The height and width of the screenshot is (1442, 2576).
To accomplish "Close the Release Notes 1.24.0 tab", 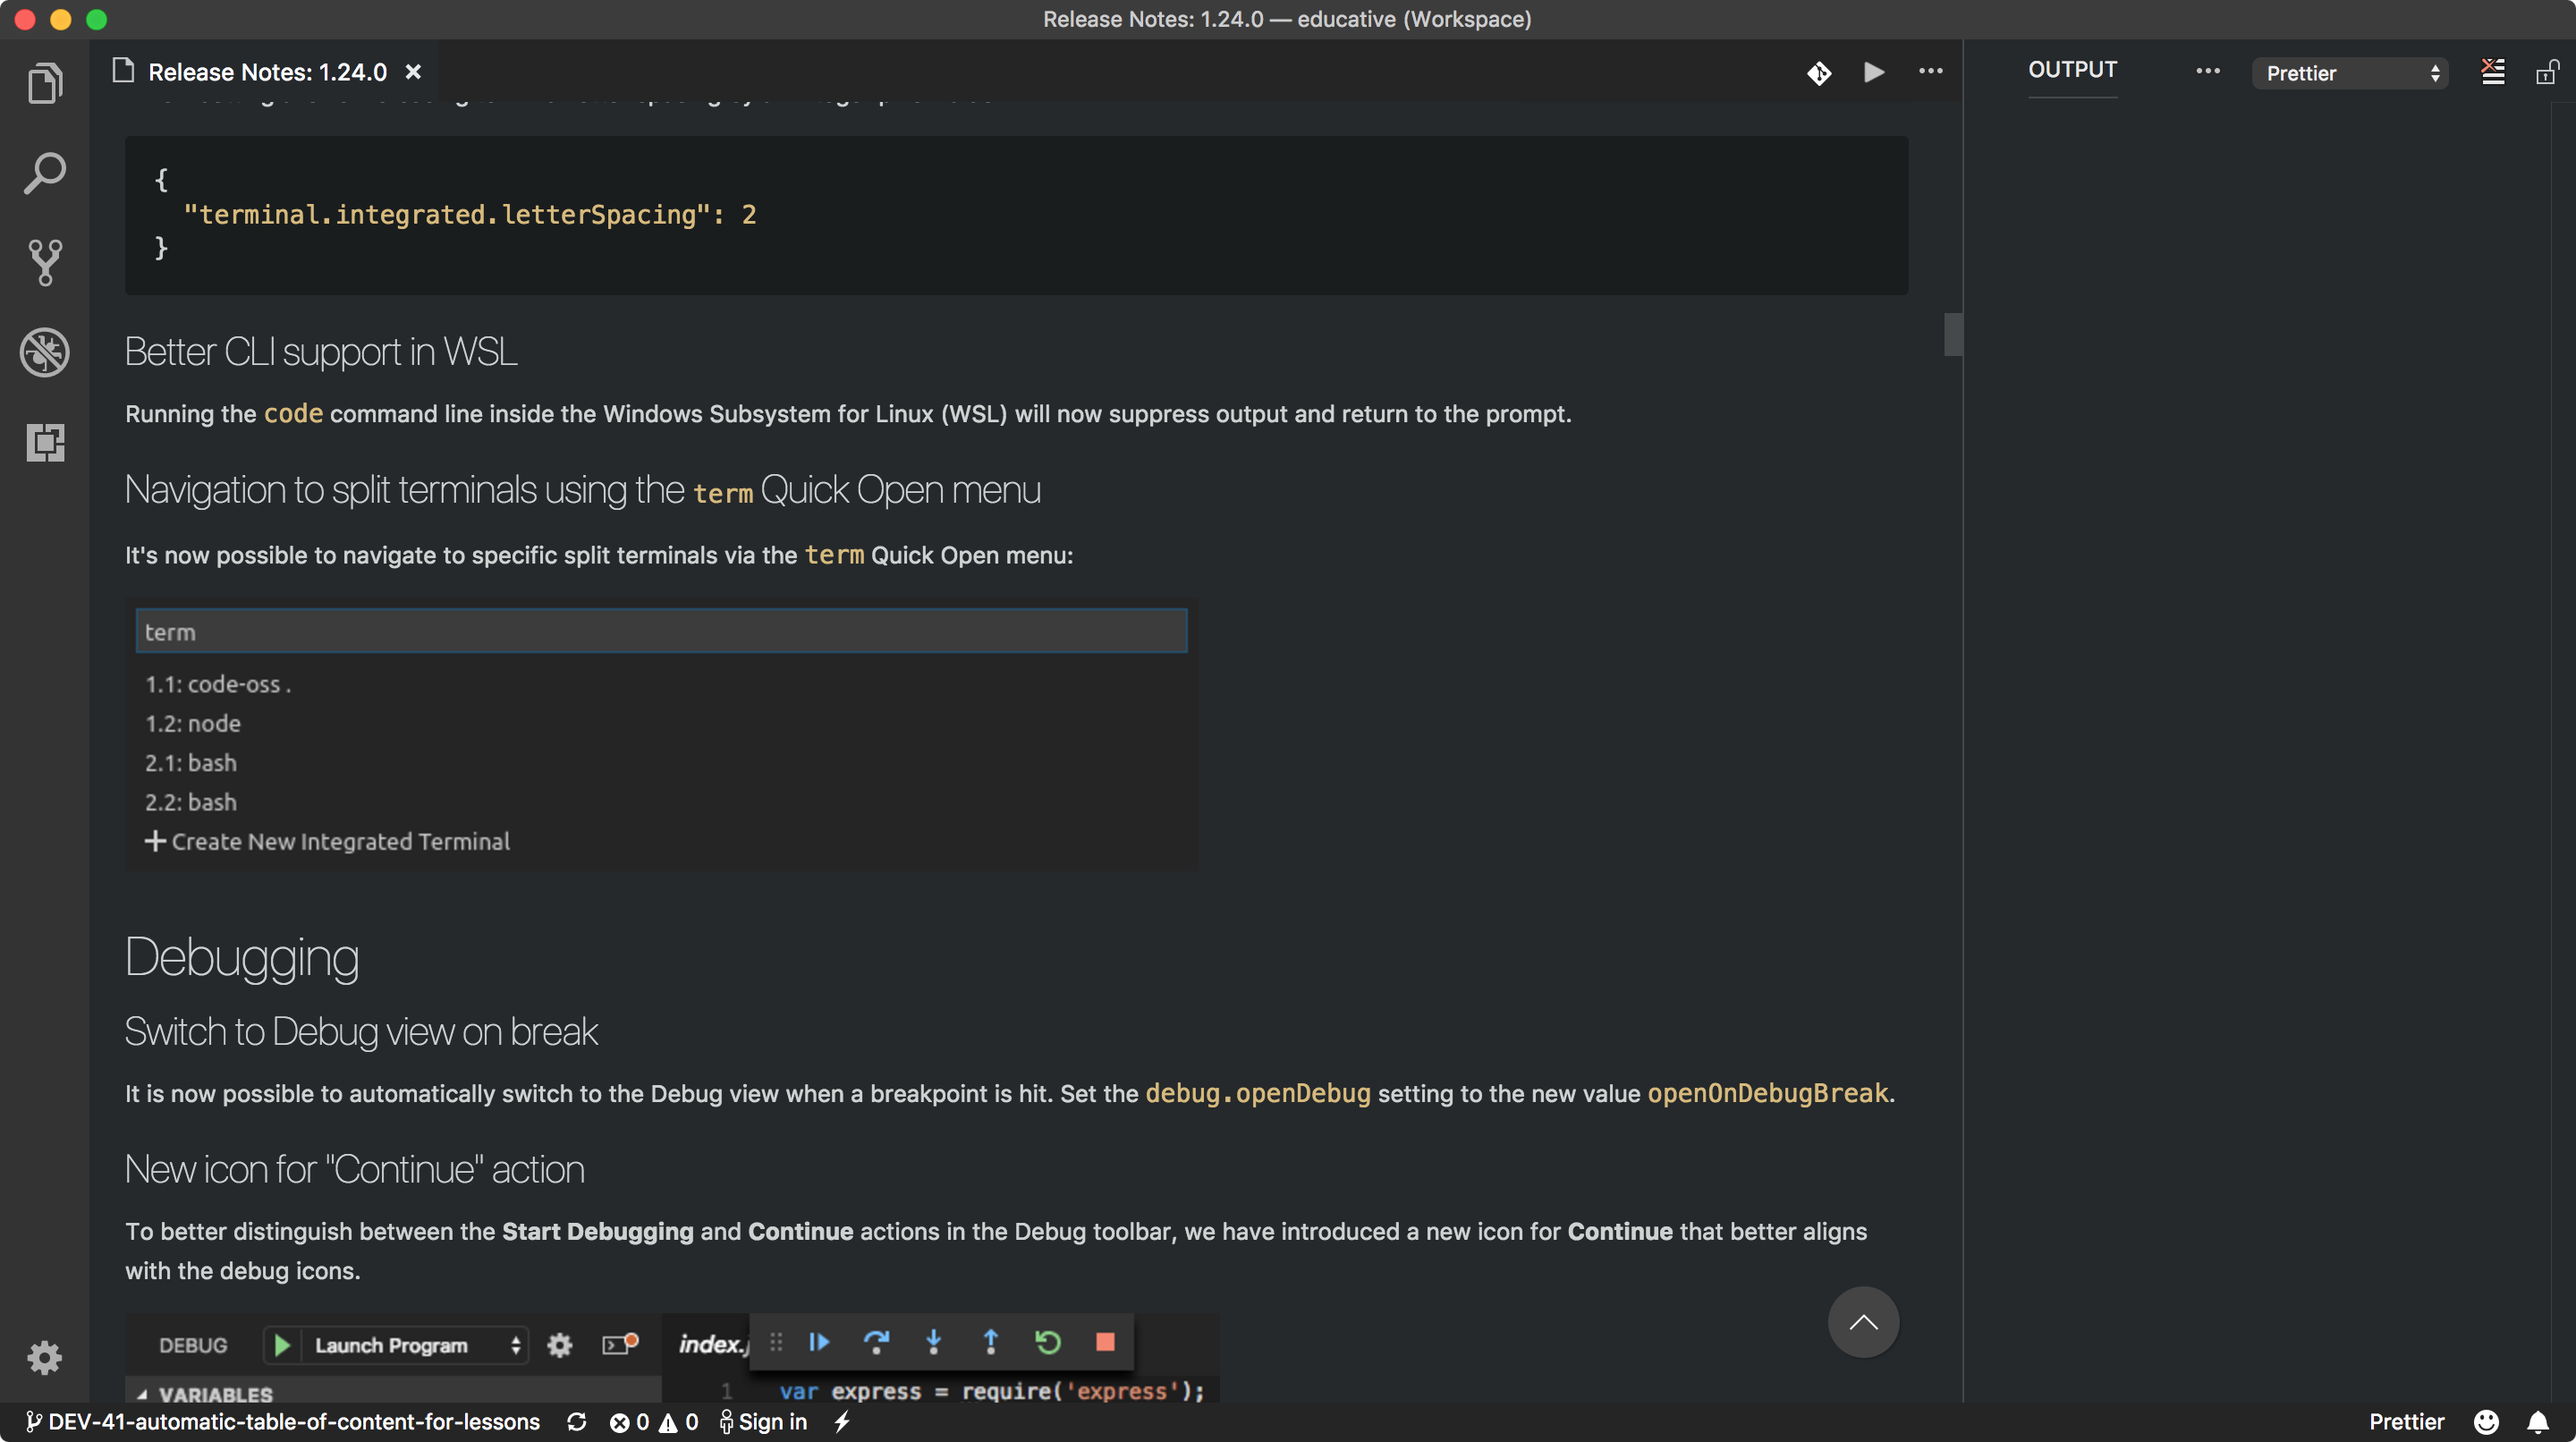I will (413, 72).
